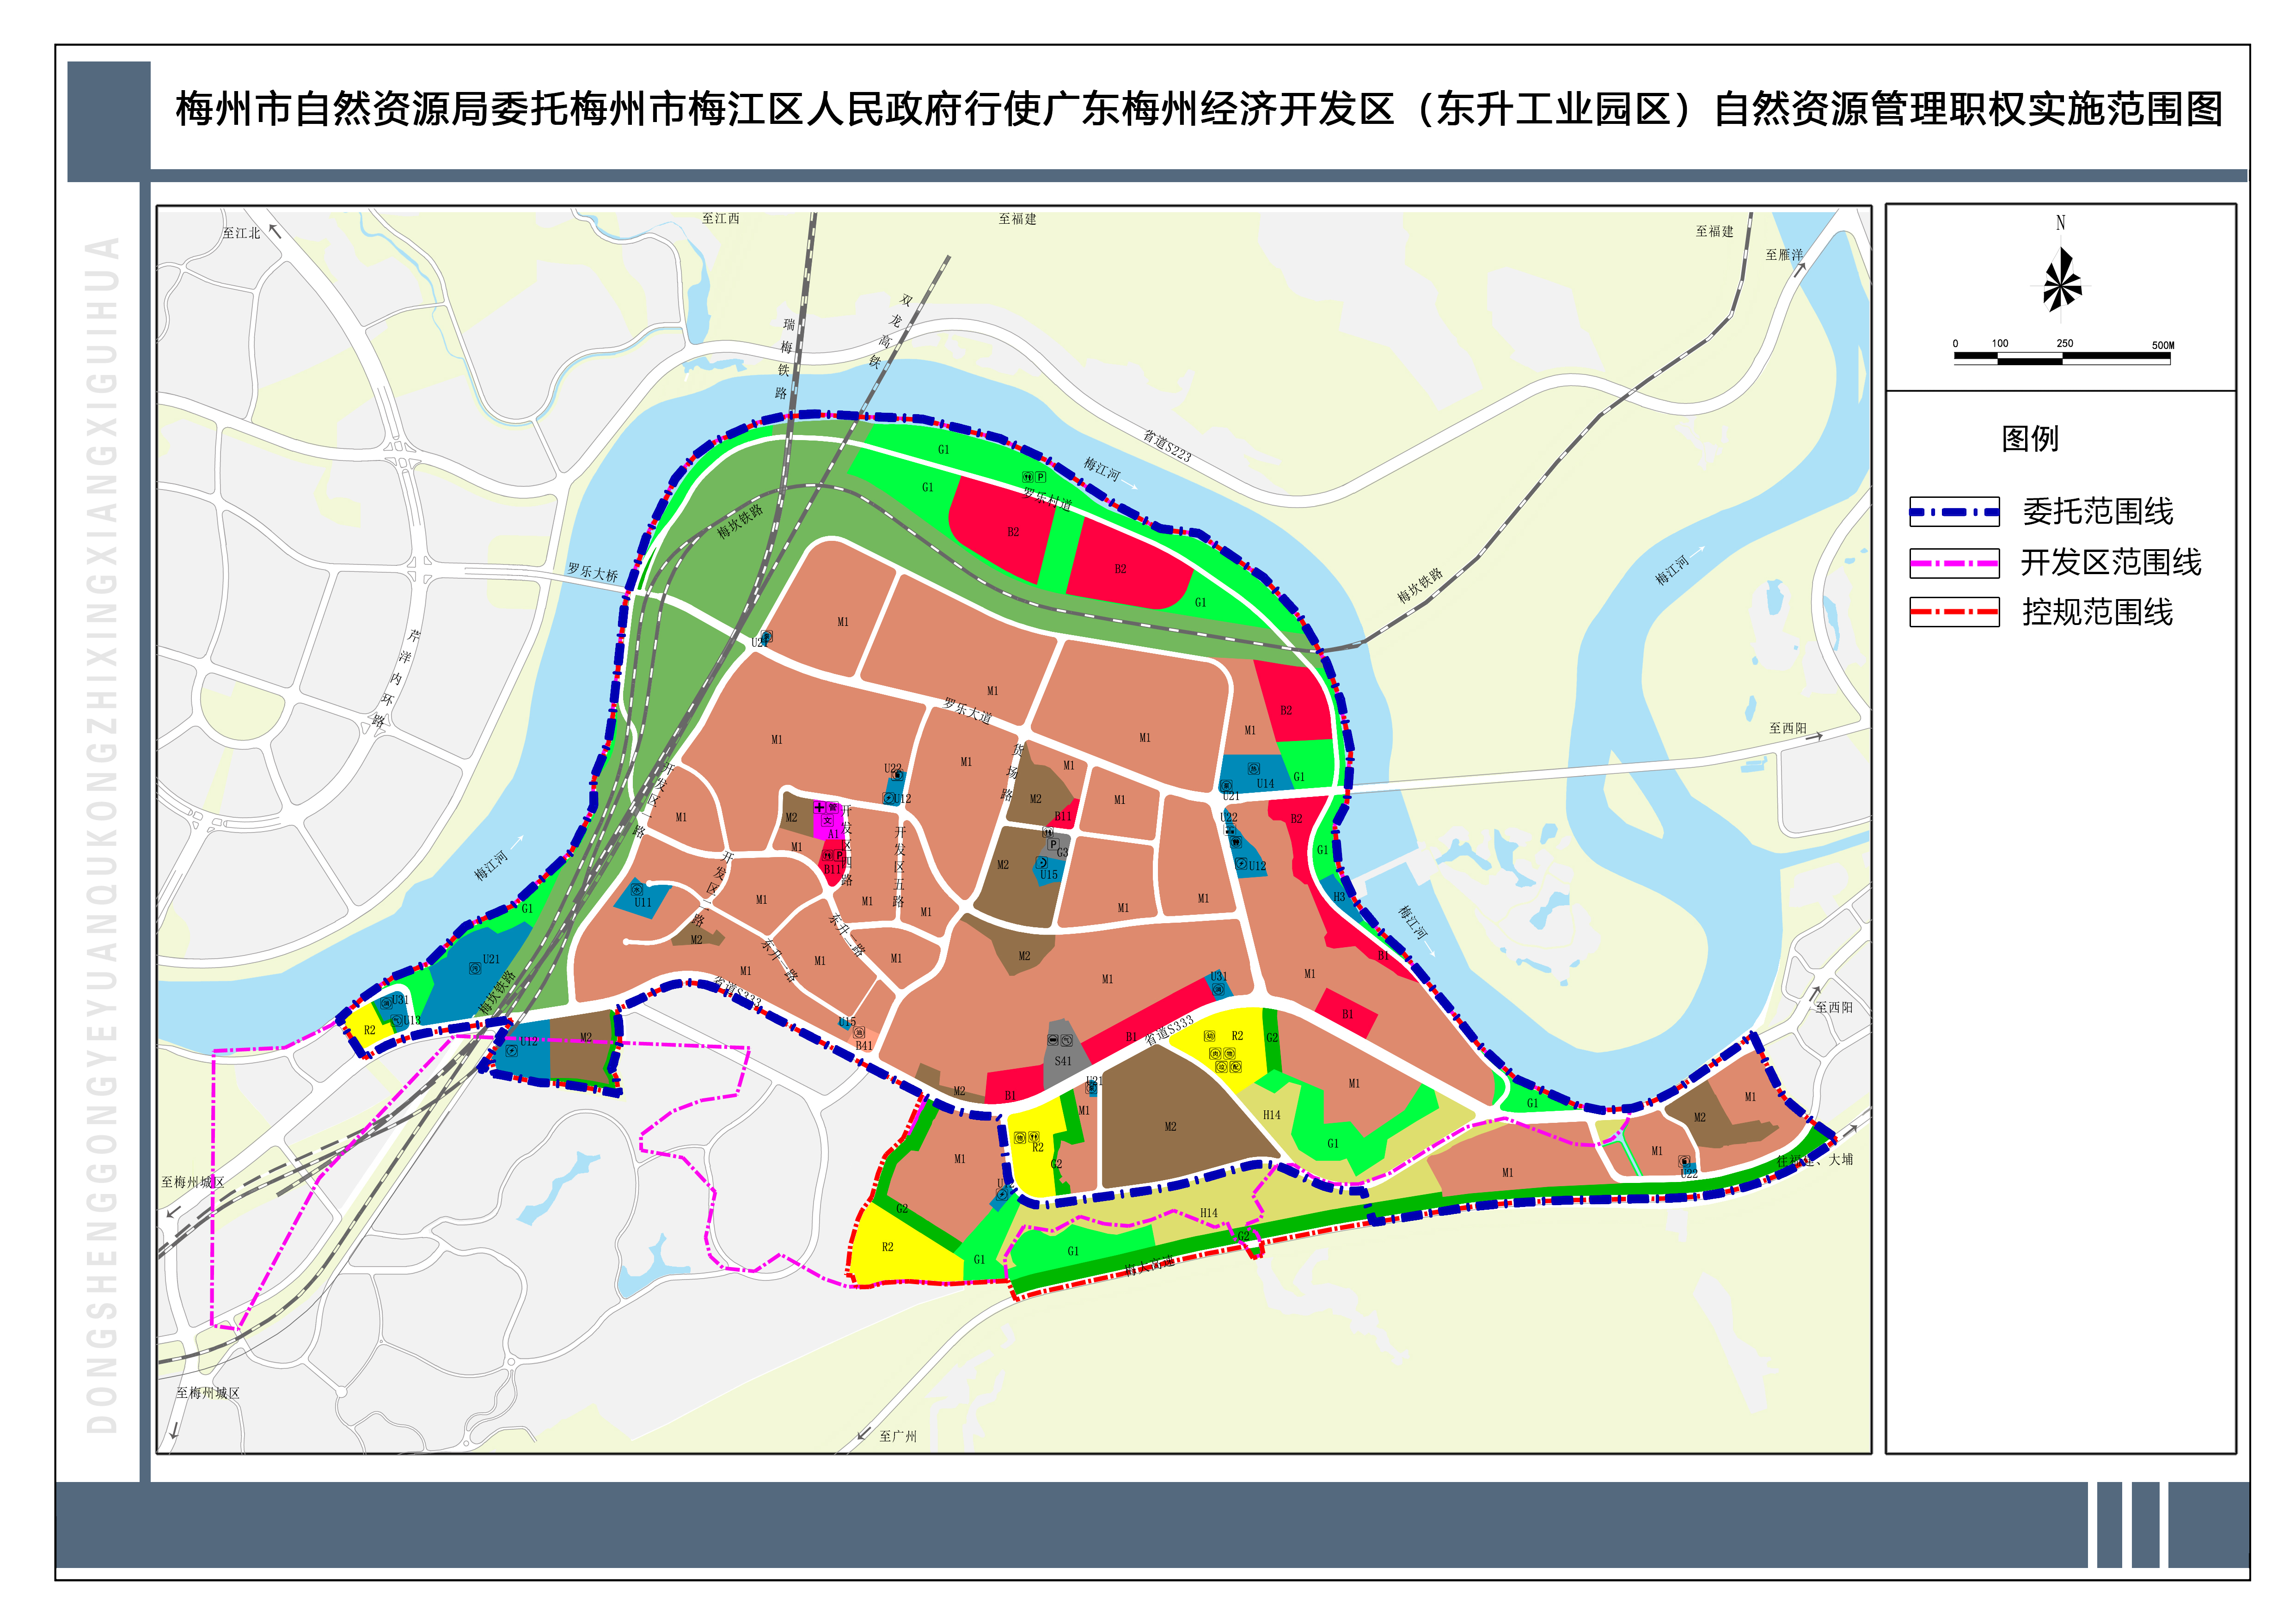Click the 省道S223 road label
This screenshot has width=2296, height=1623.
tap(1168, 446)
